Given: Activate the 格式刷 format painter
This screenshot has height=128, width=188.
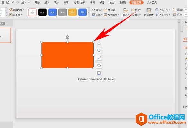Looking at the screenshot, I should [x=110, y=10].
